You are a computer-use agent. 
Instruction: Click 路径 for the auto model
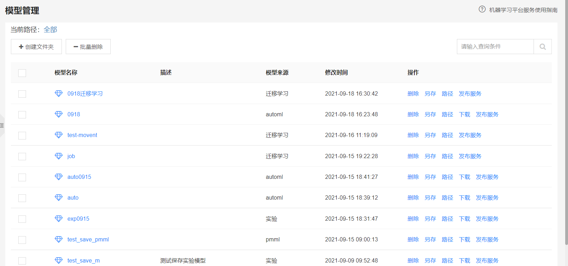coord(447,197)
